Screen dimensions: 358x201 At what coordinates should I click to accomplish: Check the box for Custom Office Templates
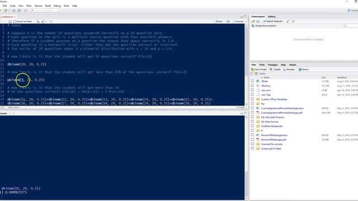252,99
